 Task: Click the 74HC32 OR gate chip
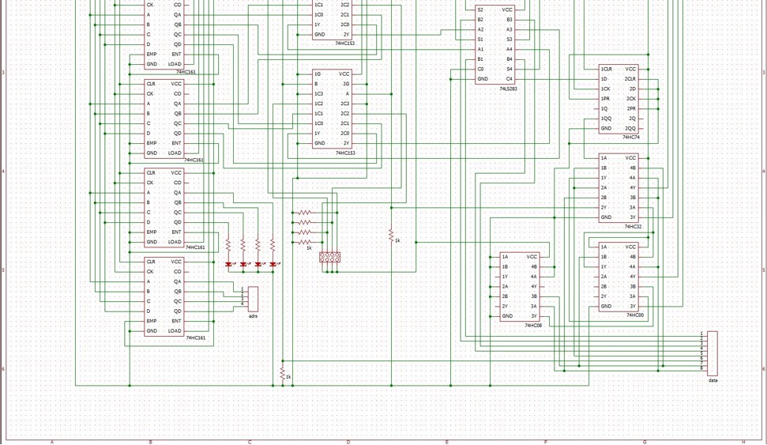point(618,187)
